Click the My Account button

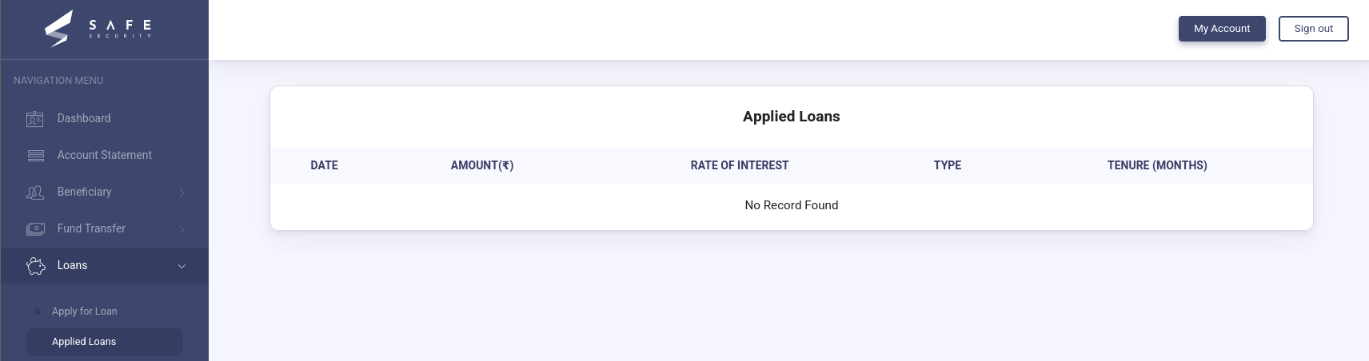tap(1221, 29)
